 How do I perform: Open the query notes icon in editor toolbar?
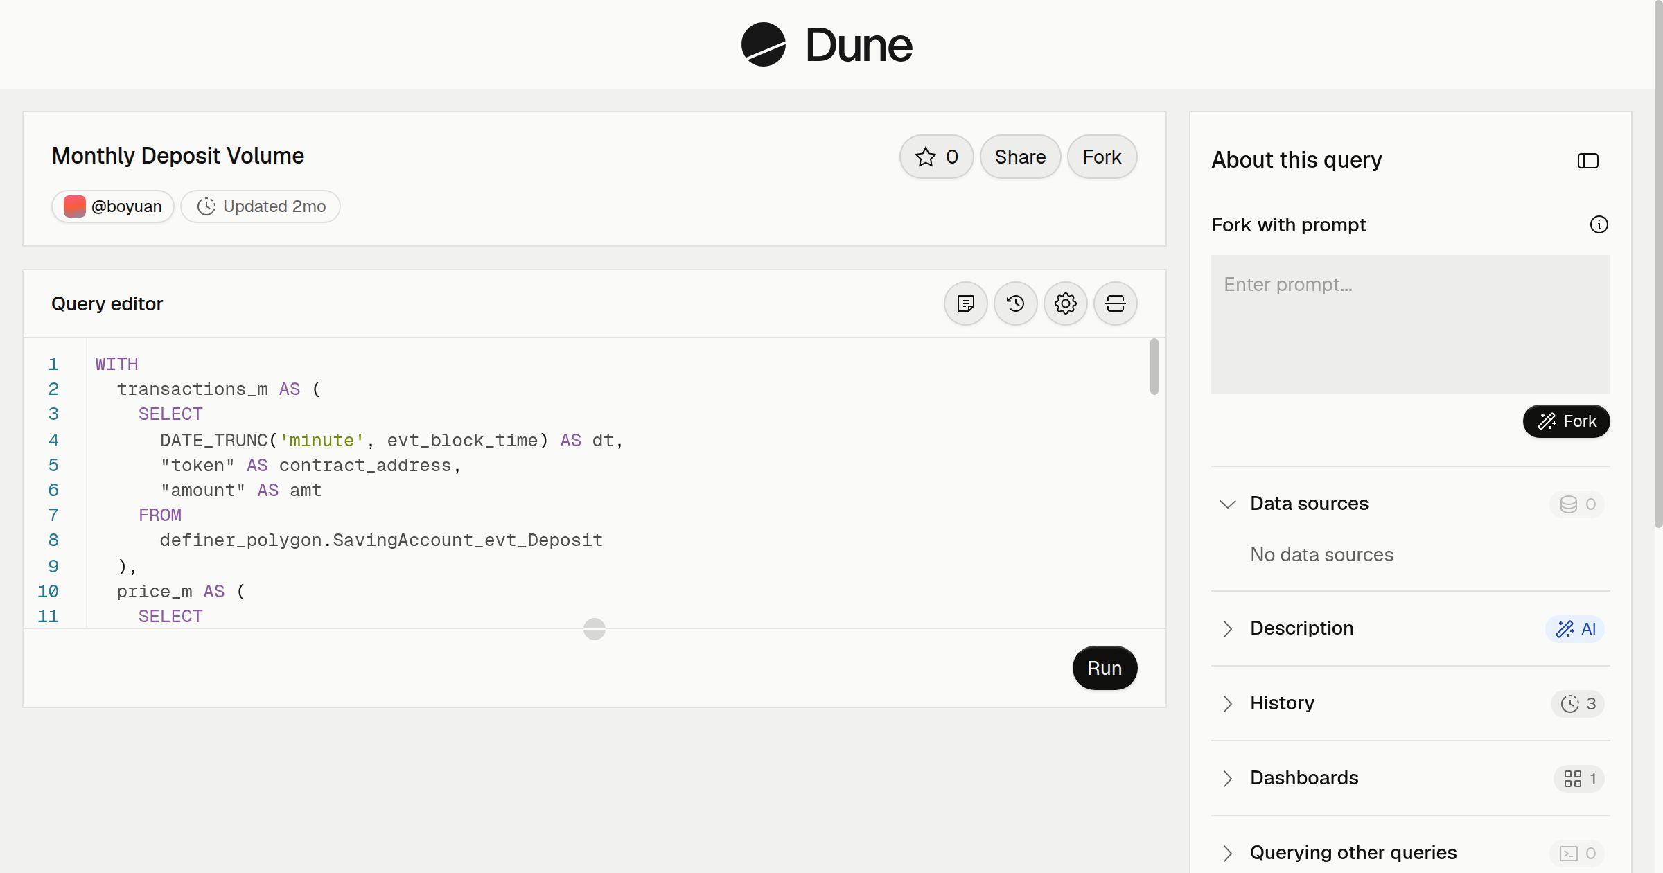pyautogui.click(x=965, y=303)
